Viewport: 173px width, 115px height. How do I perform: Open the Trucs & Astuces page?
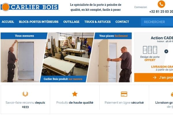pos(97,22)
